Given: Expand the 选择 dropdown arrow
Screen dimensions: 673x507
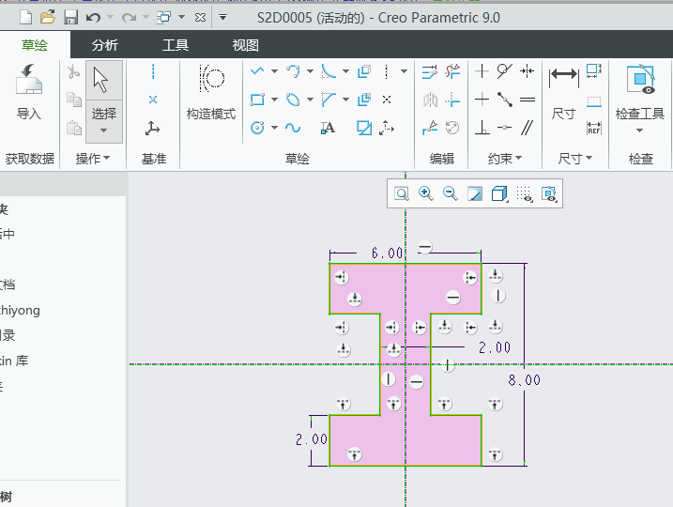Looking at the screenshot, I should 104,131.
